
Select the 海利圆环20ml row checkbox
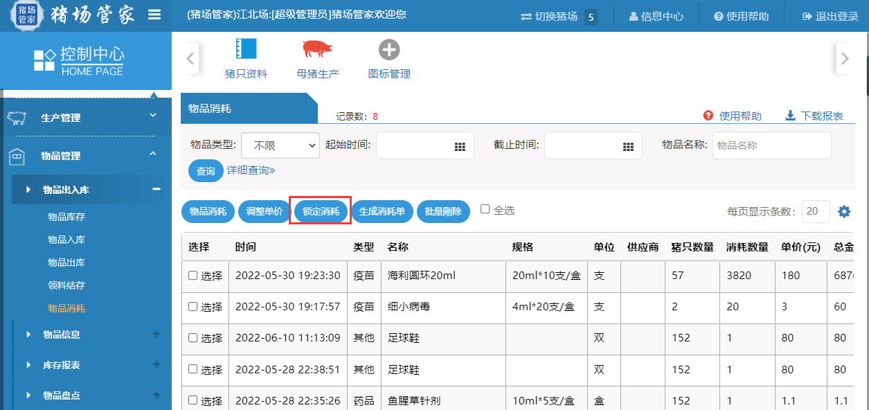tap(193, 276)
